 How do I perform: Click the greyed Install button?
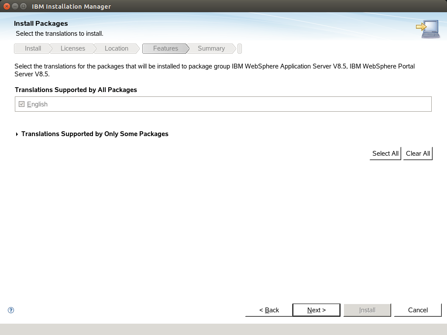[367, 310]
